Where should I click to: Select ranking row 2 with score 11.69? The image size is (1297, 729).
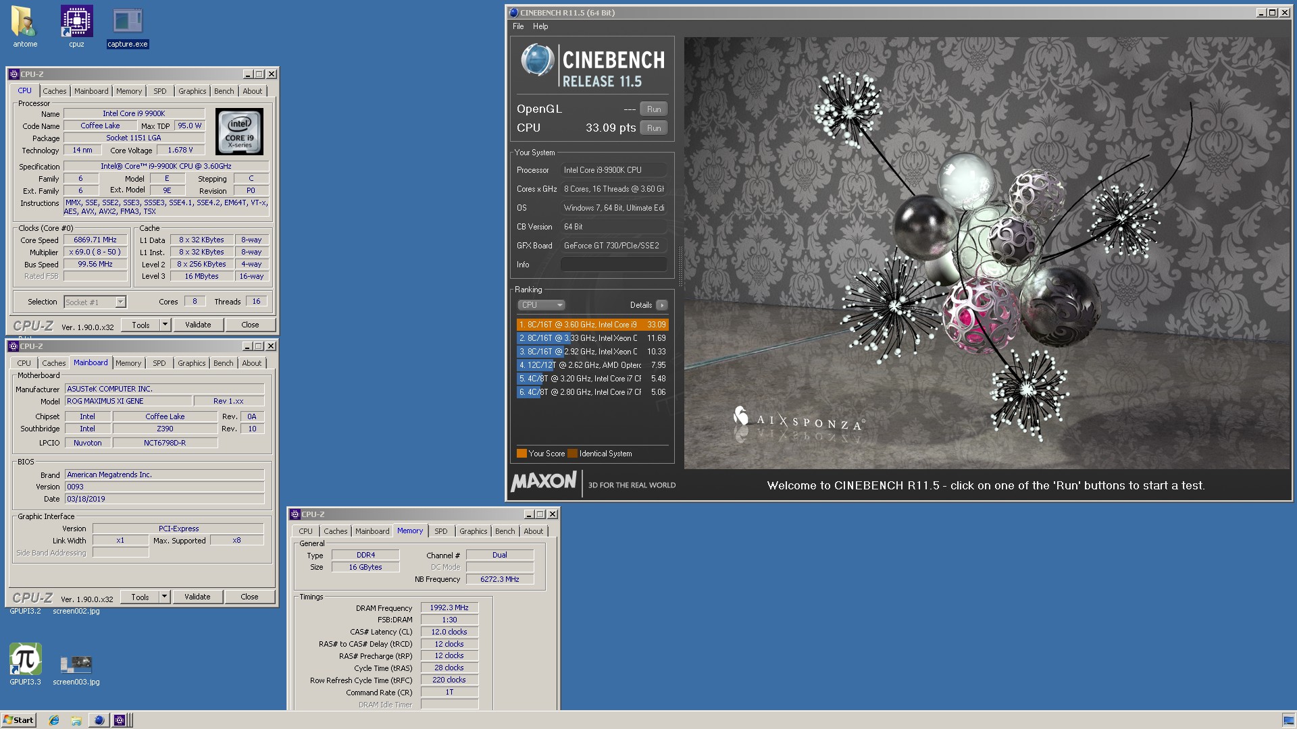[592, 338]
